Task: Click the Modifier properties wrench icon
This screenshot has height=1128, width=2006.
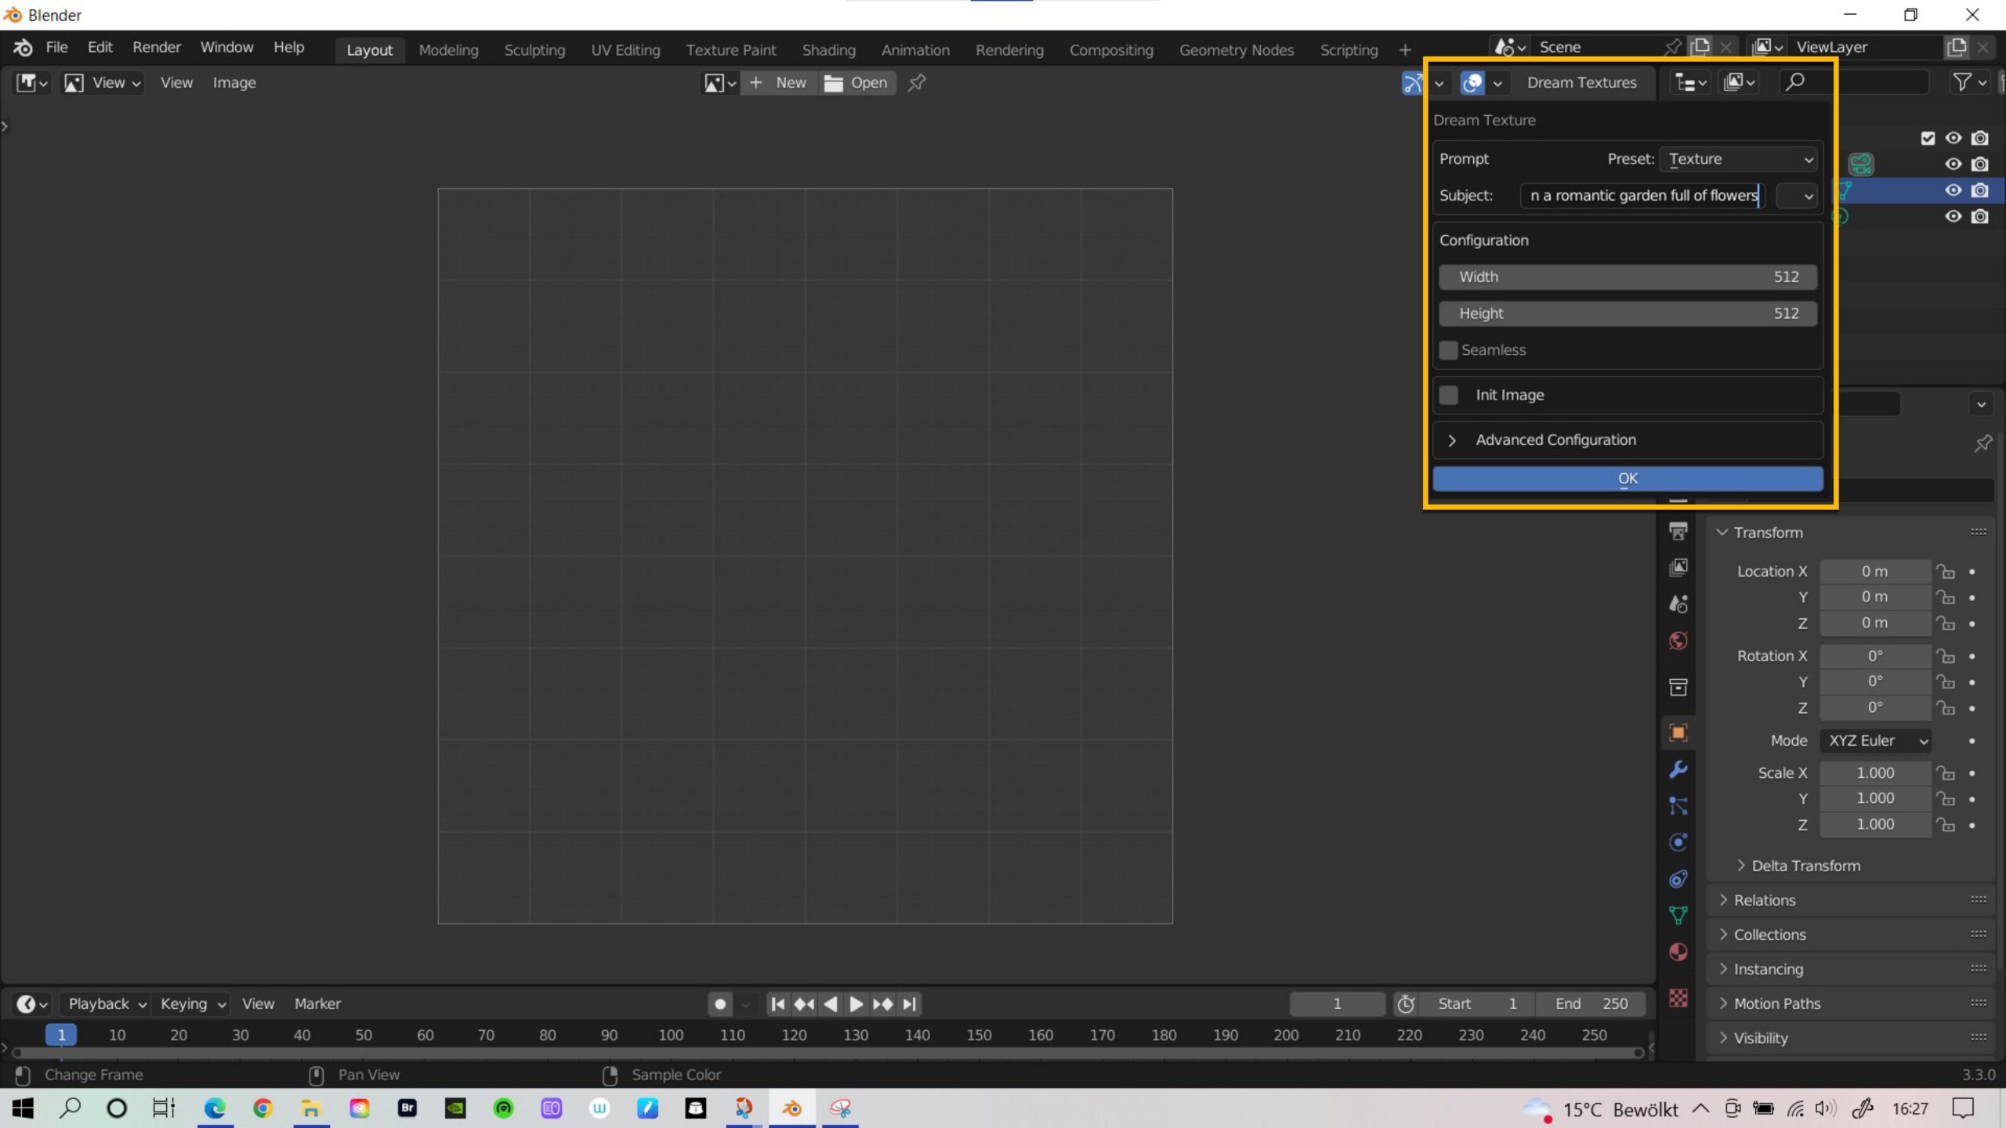Action: [1678, 769]
